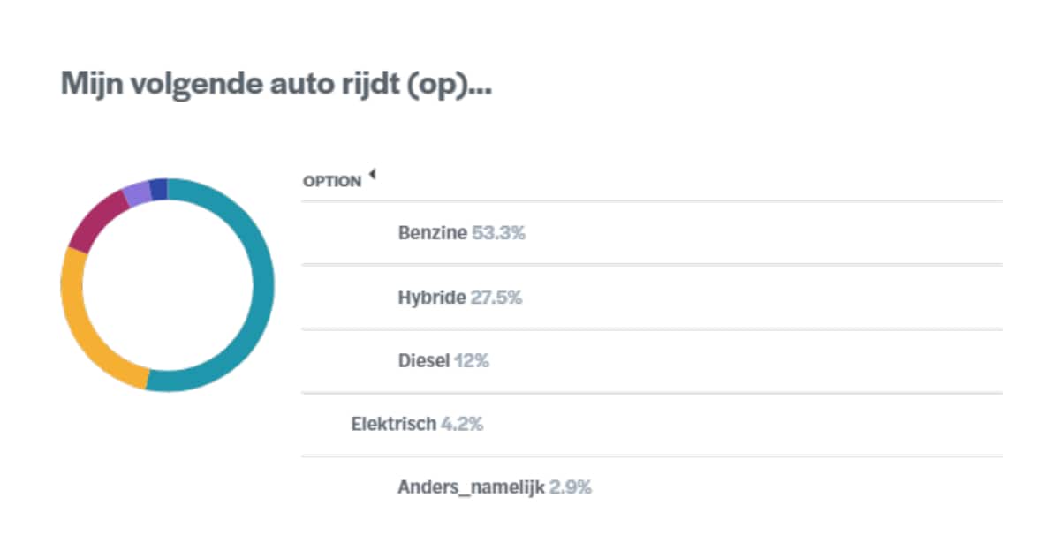Click the Anders_namelijk option label
The width and height of the screenshot is (1060, 551).
[471, 487]
